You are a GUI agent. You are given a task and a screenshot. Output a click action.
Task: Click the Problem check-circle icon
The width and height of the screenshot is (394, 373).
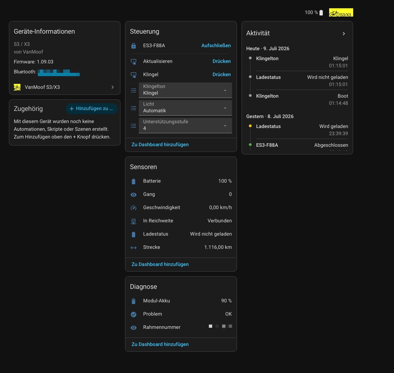(x=134, y=314)
